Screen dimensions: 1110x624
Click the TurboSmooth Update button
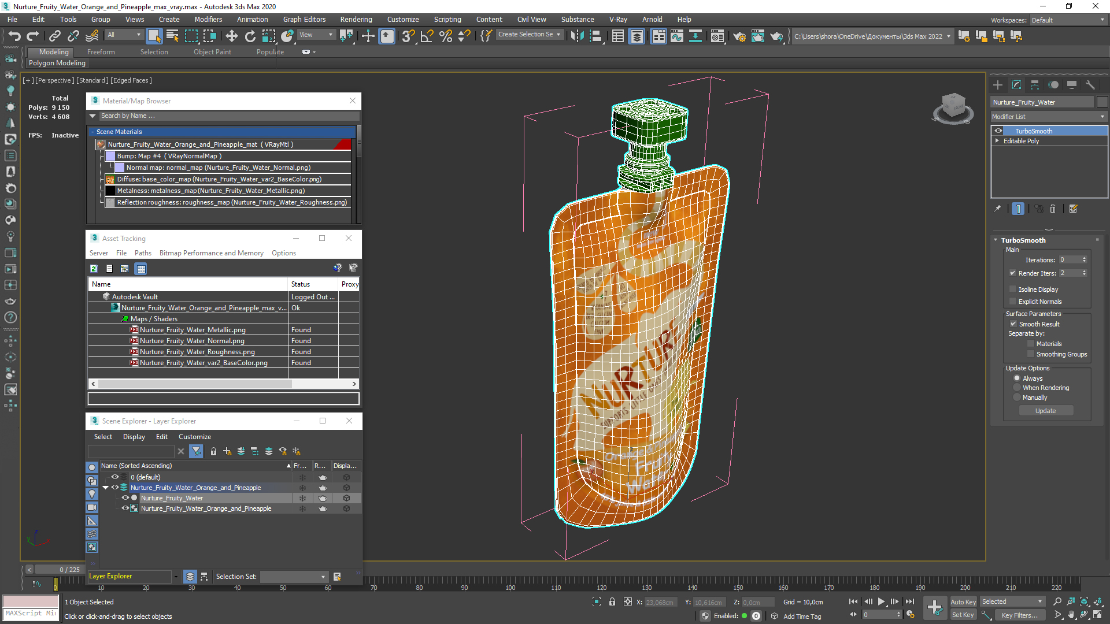pyautogui.click(x=1046, y=411)
